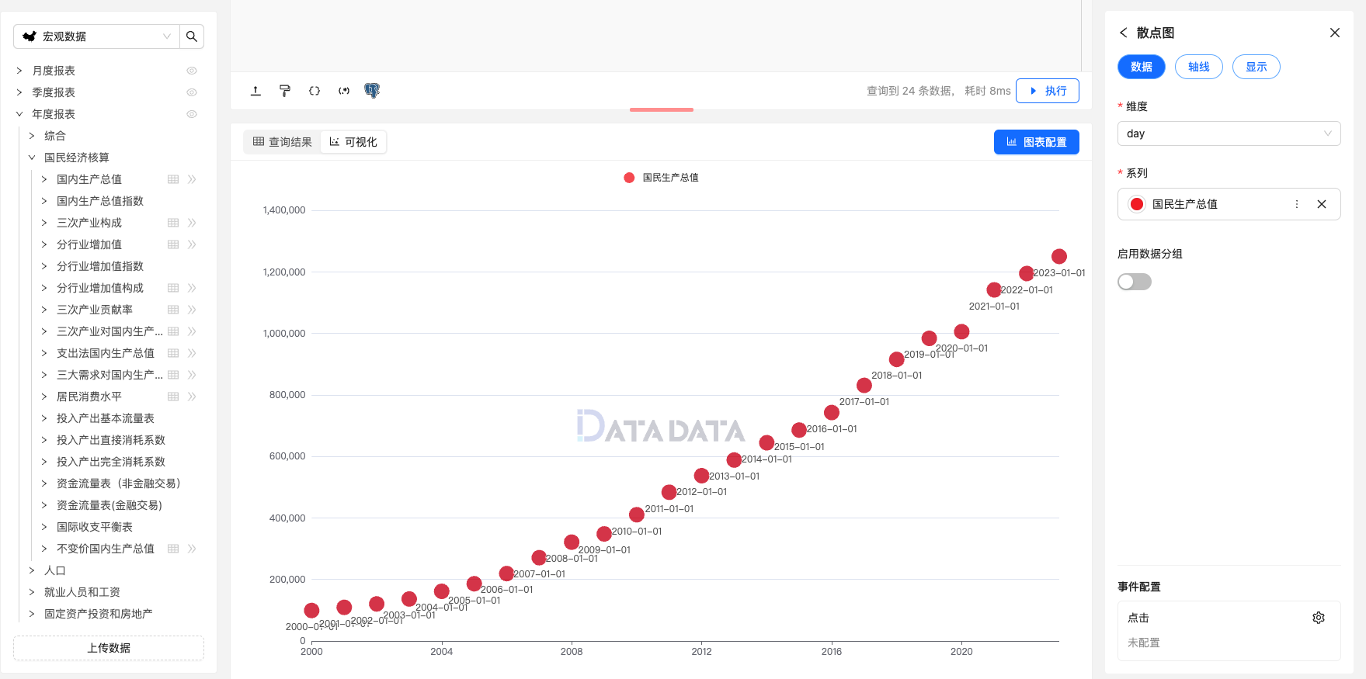Collapse the 年度报表 tree node

click(19, 114)
